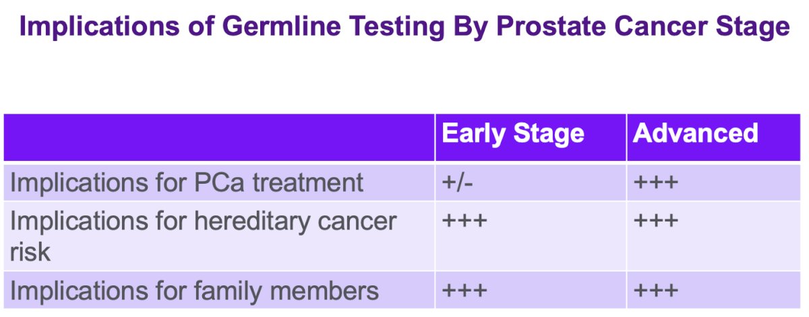Click the Implications for PCa treatment row label
This screenshot has width=809, height=317.
(187, 183)
